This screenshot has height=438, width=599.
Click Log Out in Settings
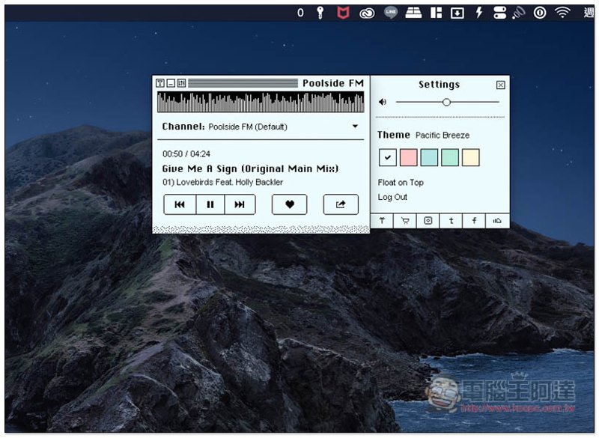[393, 197]
